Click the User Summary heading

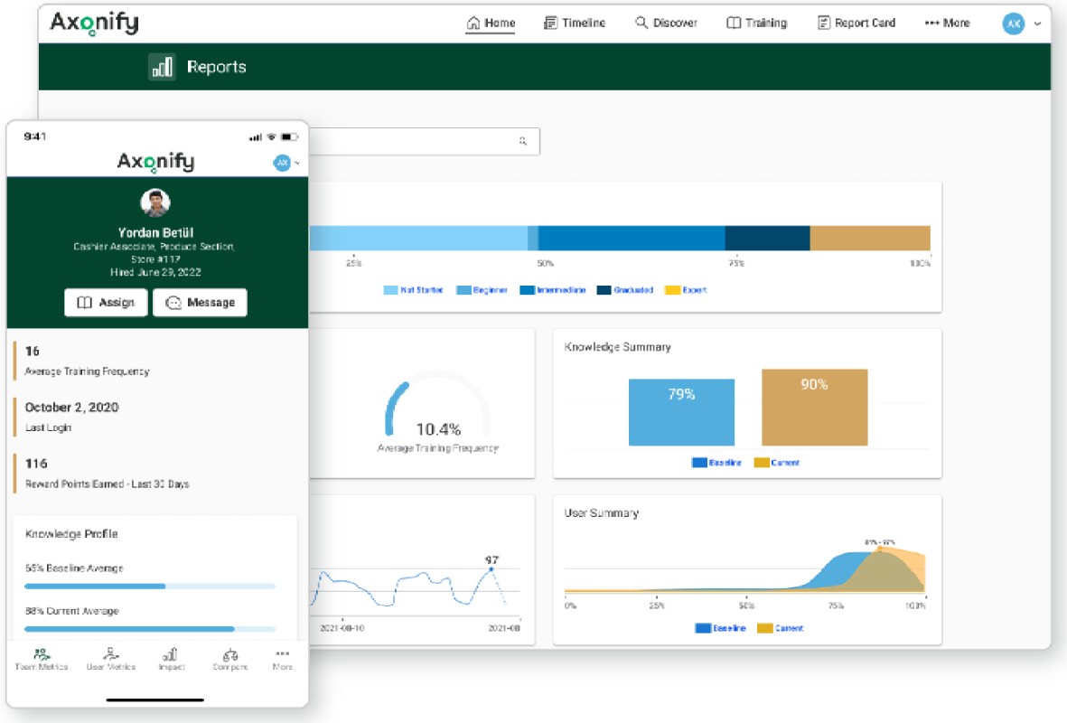[602, 513]
